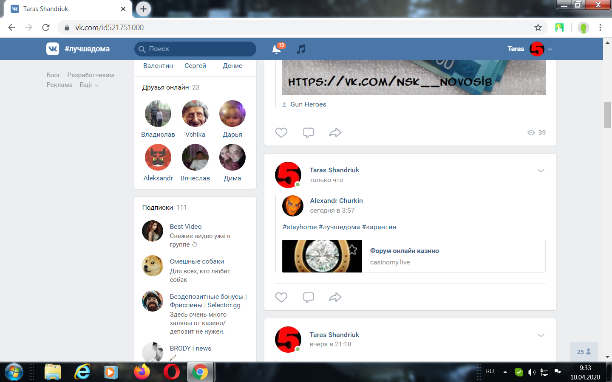Reload the VK page
The height and width of the screenshot is (382, 612).
tap(46, 28)
